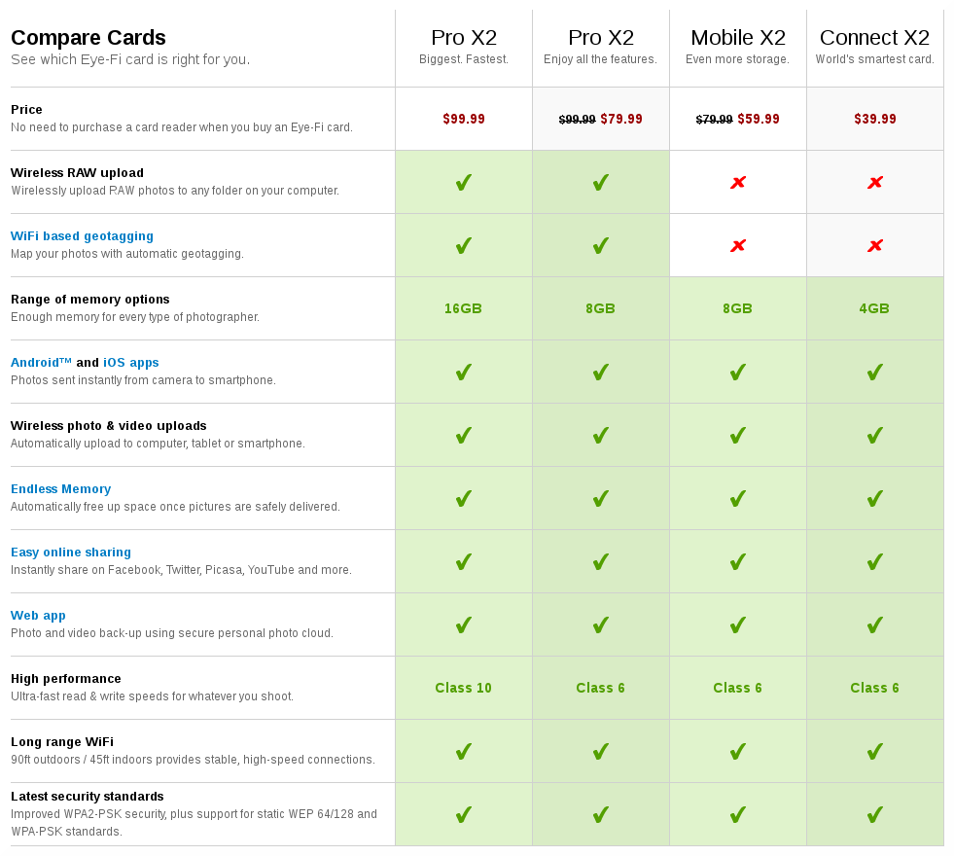Click the red X for Wireless RAW upload under Mobile X2
Viewport: 954px width, 856px height.
pyautogui.click(x=738, y=182)
